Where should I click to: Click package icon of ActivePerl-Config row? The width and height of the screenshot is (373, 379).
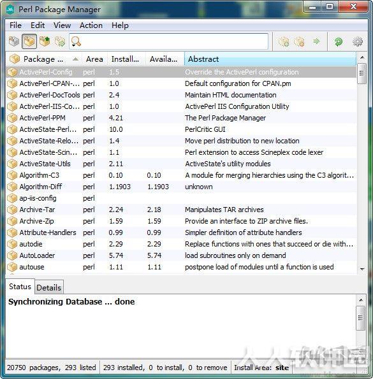click(12, 72)
